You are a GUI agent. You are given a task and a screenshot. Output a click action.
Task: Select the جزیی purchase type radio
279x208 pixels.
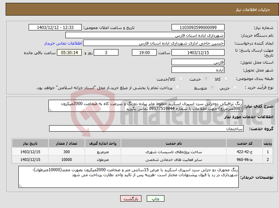point(235,87)
